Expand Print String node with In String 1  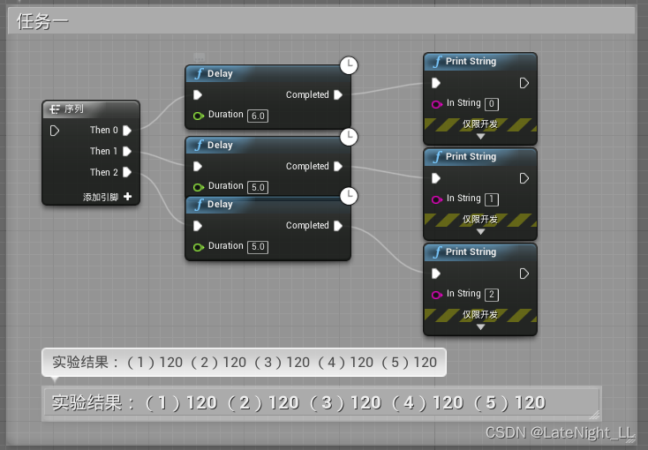pos(480,232)
